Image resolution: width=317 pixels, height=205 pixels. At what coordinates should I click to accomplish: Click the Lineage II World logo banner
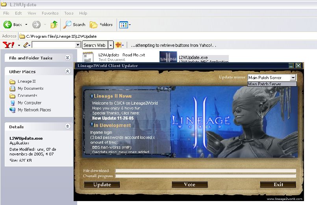[201, 122]
